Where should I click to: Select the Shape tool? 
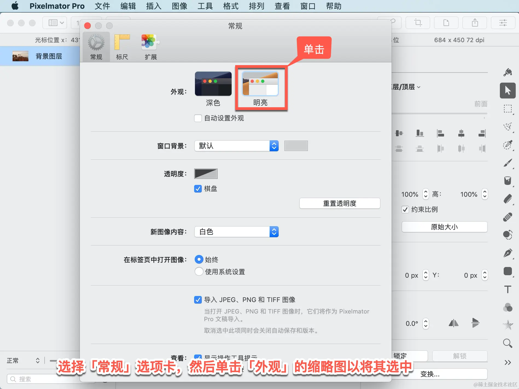508,271
